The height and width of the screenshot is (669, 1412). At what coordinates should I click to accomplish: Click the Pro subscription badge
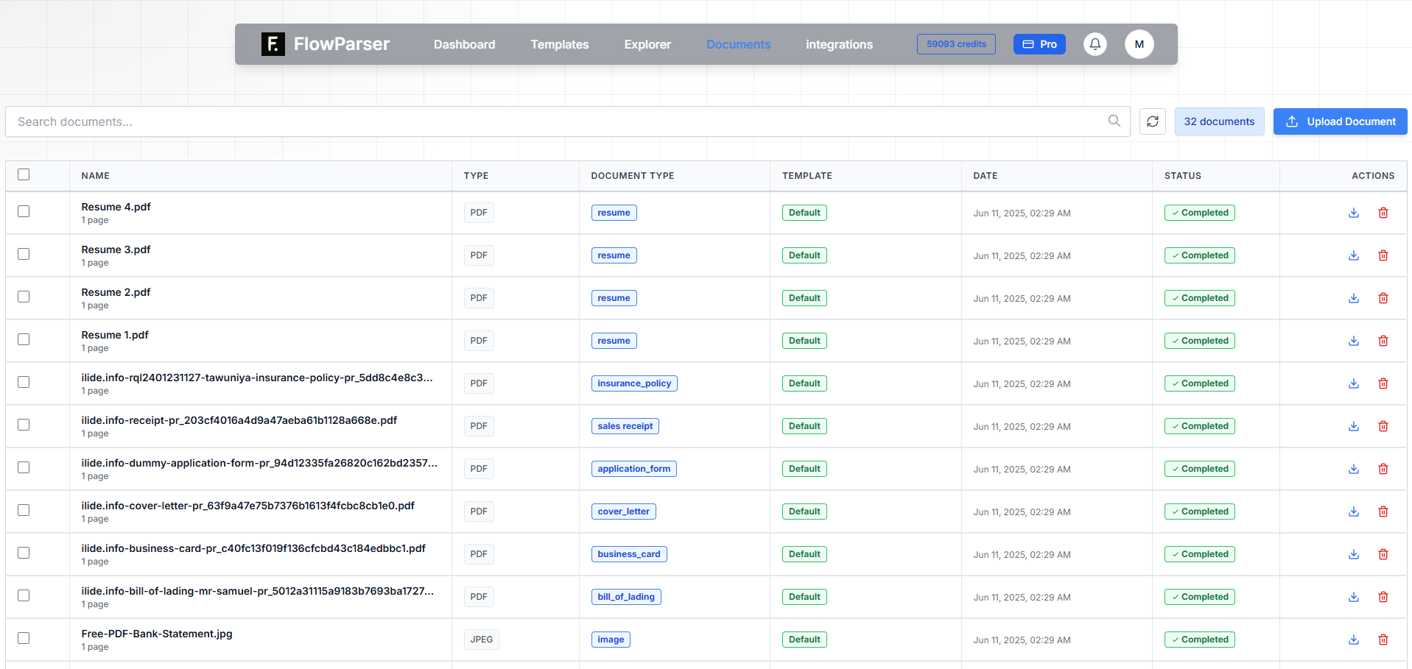click(1039, 44)
